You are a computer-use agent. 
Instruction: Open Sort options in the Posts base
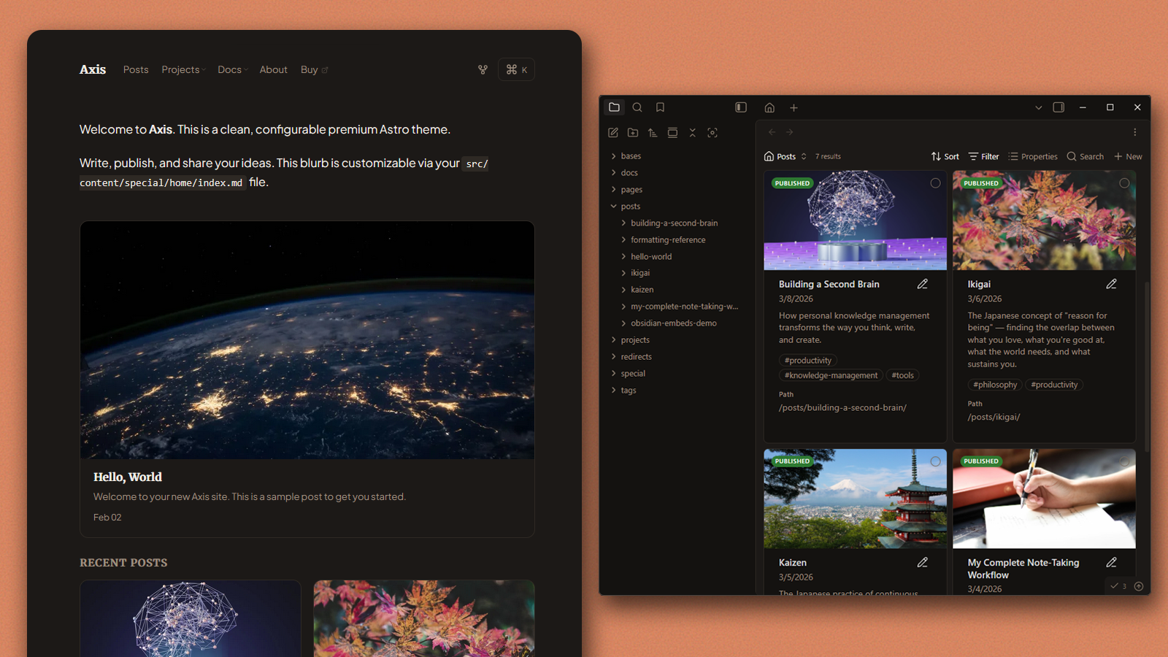pos(945,156)
